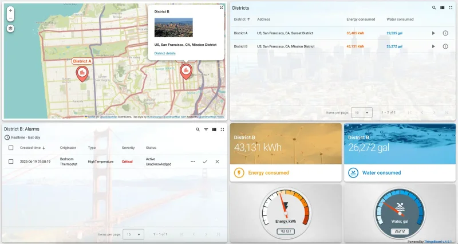Clear the HighTemperature alarm
The width and height of the screenshot is (458, 244).
point(217,162)
